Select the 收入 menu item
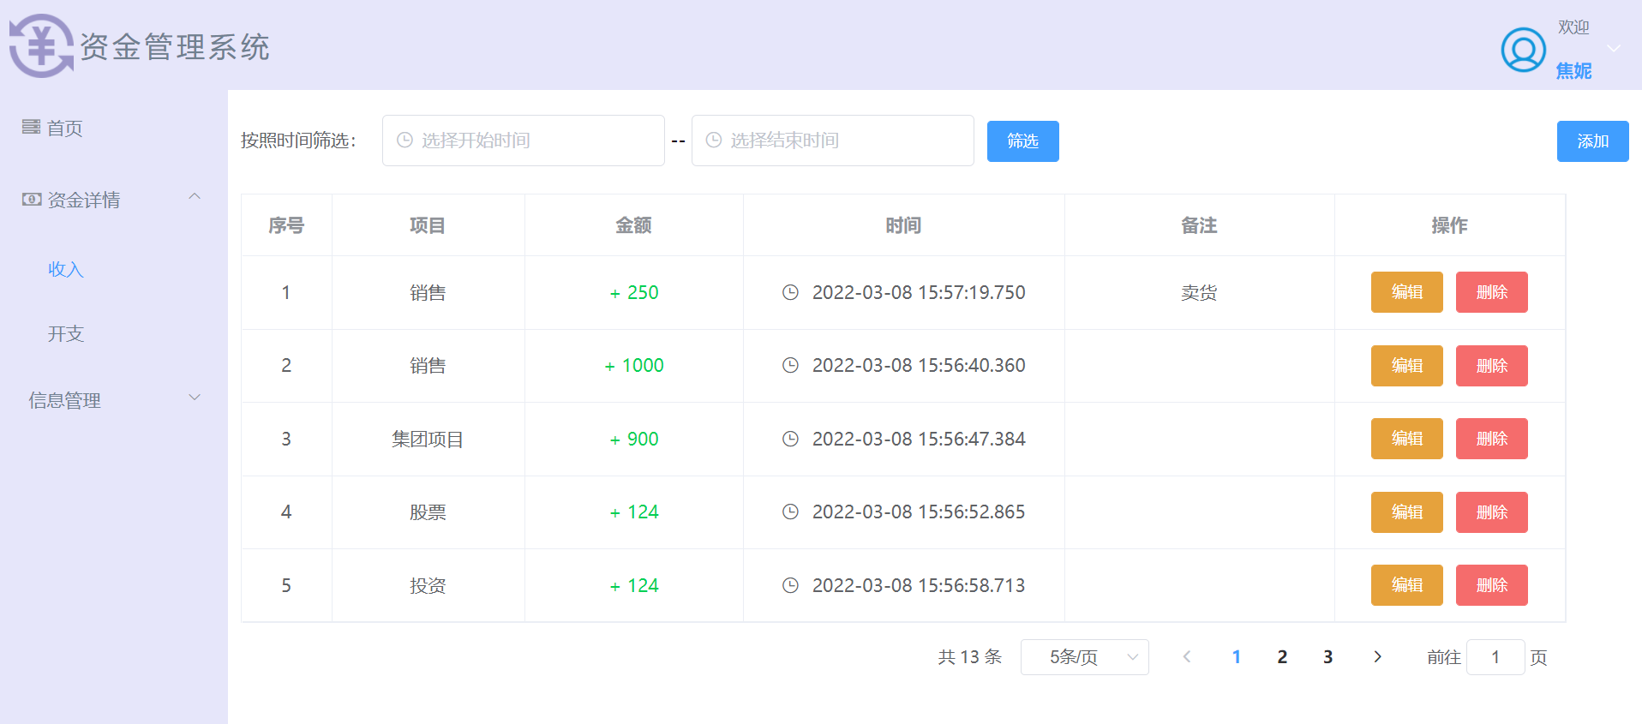Image resolution: width=1642 pixels, height=724 pixels. click(x=65, y=269)
